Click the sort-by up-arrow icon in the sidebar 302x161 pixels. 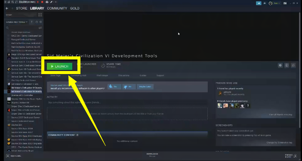pyautogui.click(x=32, y=22)
